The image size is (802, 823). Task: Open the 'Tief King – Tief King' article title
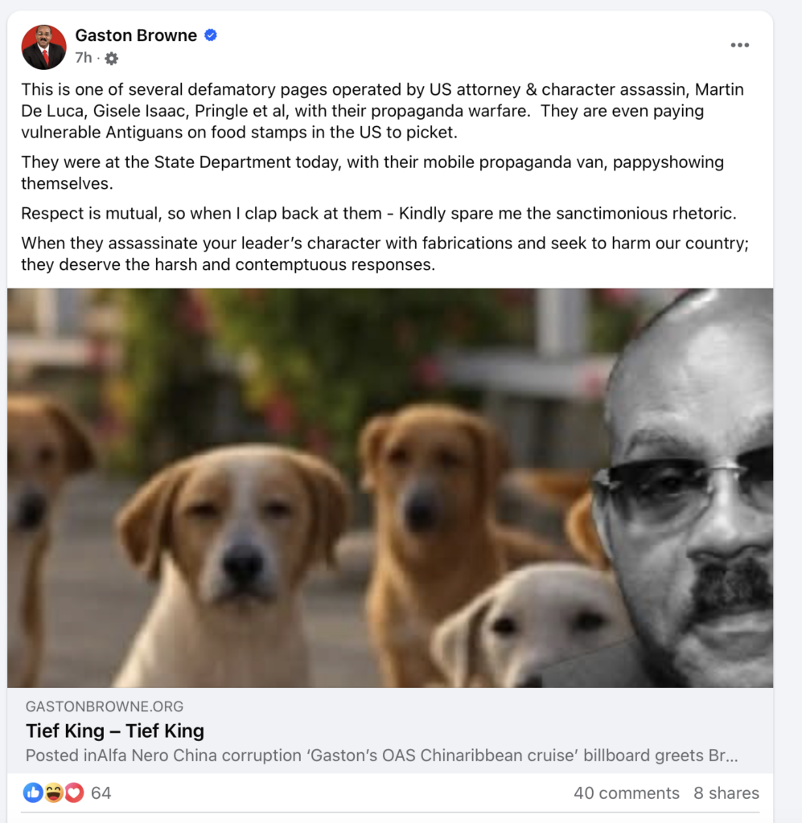click(x=115, y=731)
